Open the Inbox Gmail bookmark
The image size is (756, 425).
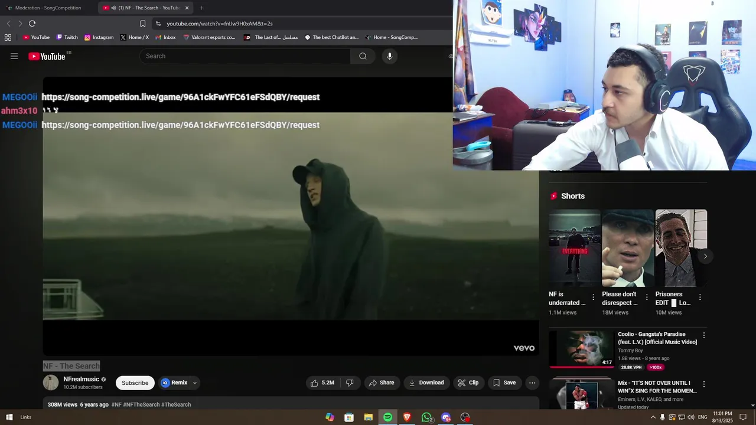(165, 37)
